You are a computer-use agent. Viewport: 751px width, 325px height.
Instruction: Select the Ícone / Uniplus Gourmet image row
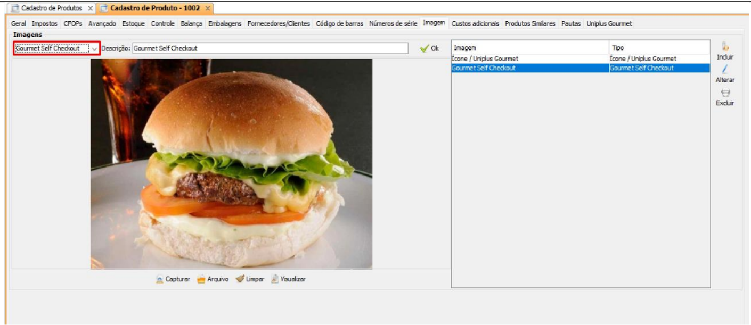[x=581, y=59]
